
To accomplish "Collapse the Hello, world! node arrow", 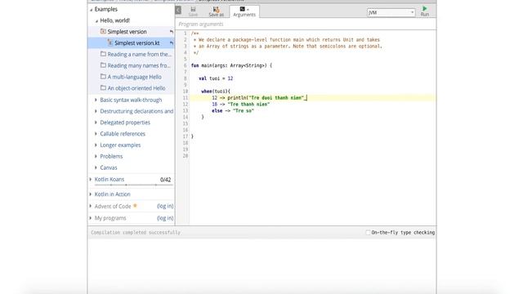I will (x=96, y=21).
